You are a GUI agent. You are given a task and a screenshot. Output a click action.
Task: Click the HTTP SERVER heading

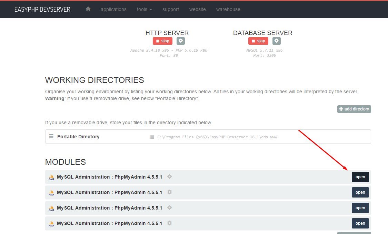[x=167, y=33]
